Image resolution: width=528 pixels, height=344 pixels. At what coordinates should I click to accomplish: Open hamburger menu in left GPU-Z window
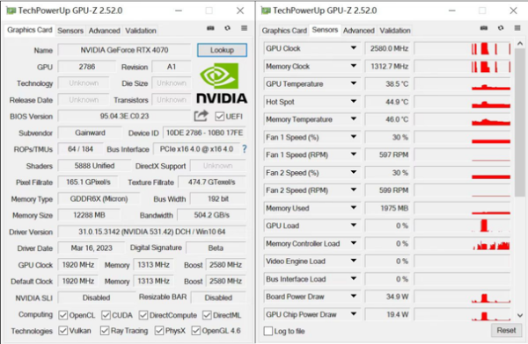click(244, 28)
